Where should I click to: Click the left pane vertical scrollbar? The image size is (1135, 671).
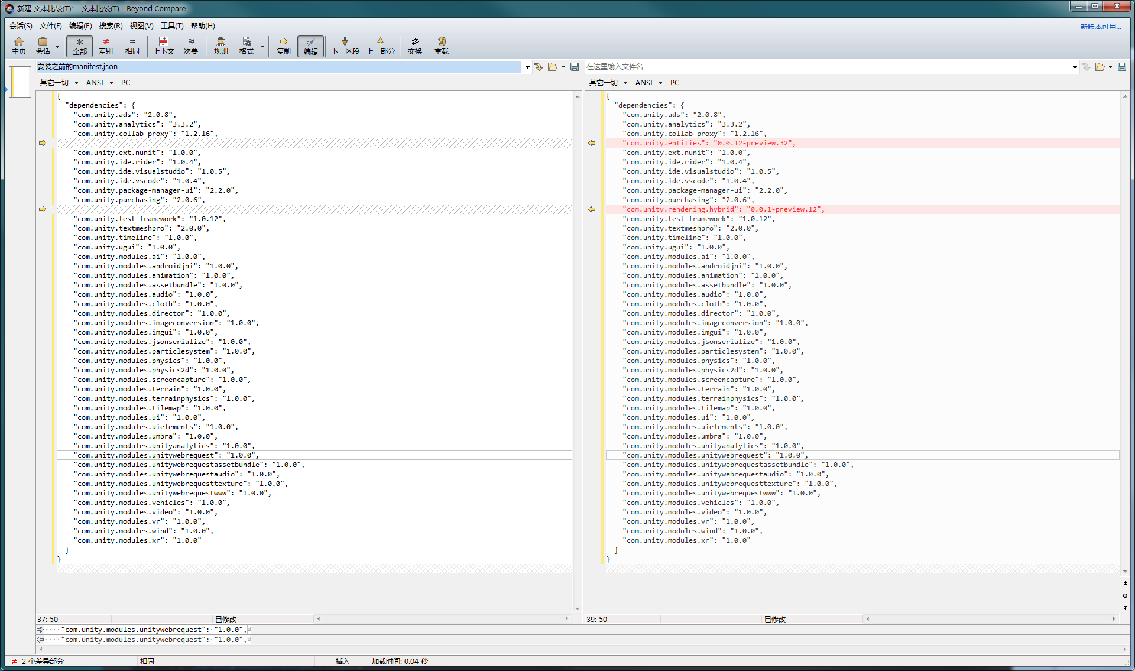point(578,352)
